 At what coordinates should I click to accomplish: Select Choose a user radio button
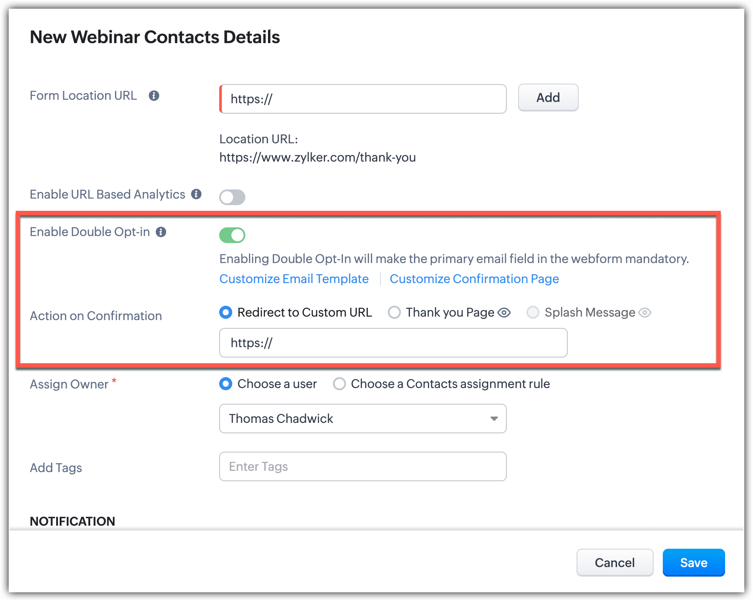226,384
